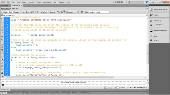The height and width of the screenshot is (95, 170).
Task: Click the filter related files icon
Action: (147, 9)
